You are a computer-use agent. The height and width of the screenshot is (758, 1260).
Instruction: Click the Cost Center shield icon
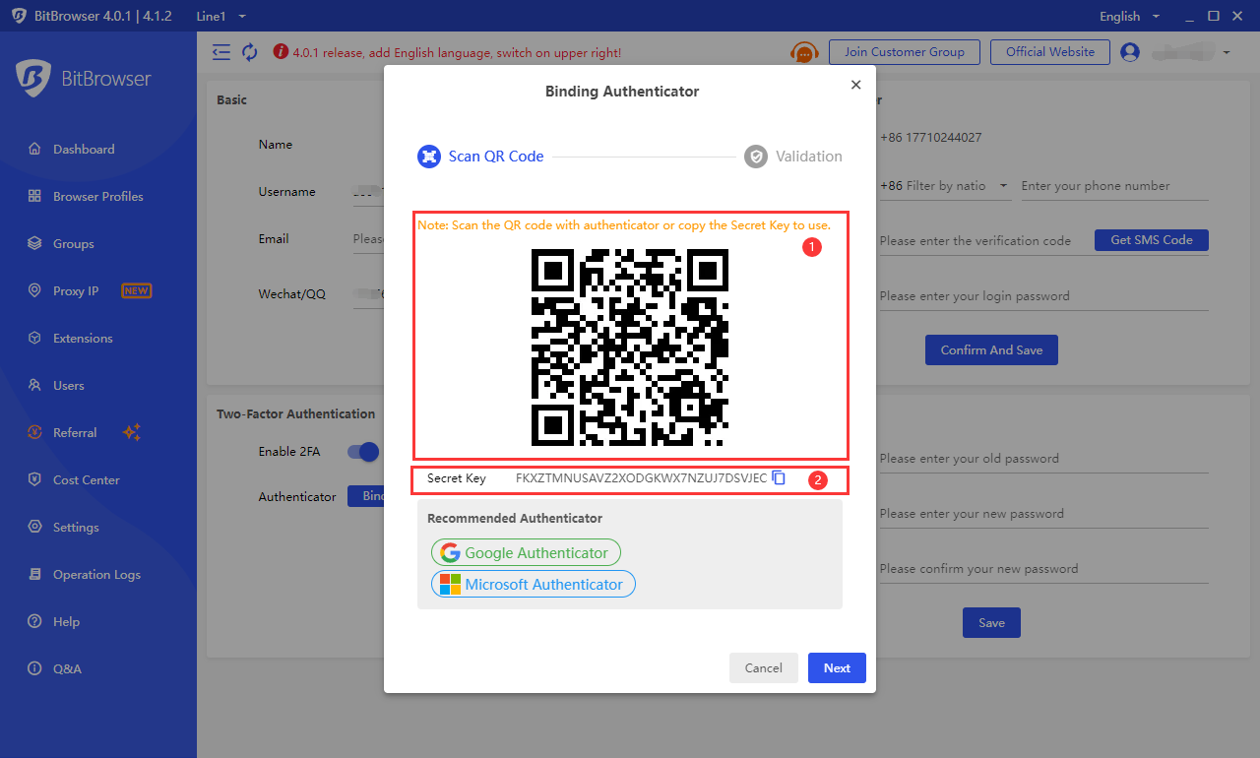(34, 479)
